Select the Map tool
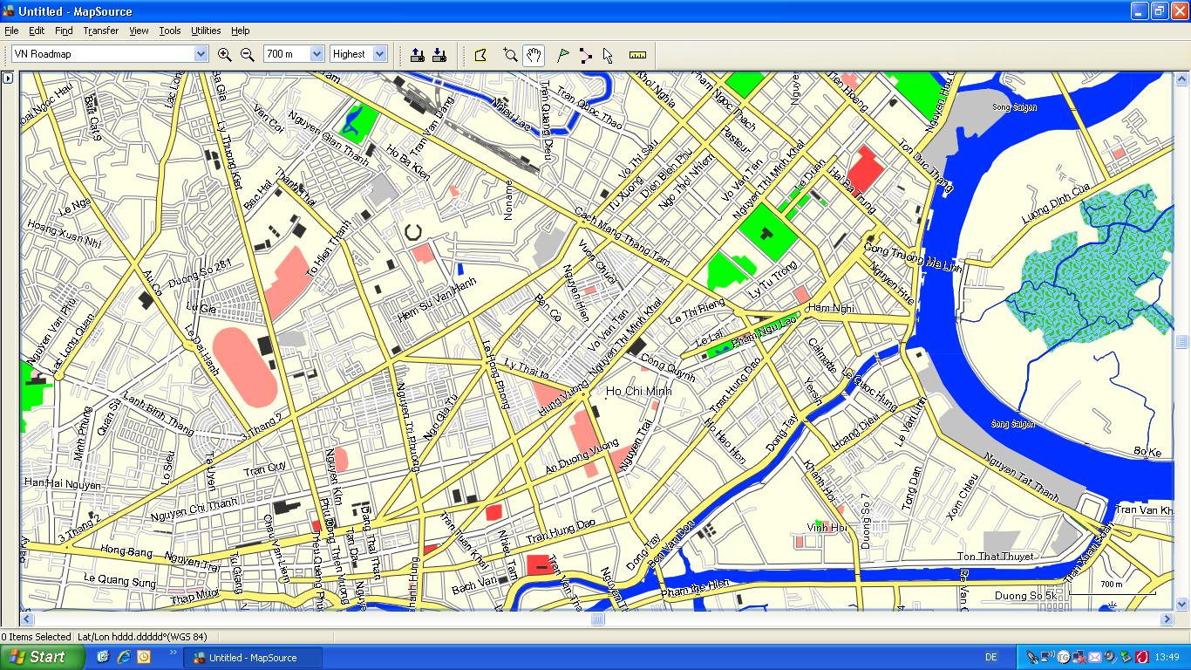Image resolution: width=1191 pixels, height=670 pixels. [x=480, y=55]
